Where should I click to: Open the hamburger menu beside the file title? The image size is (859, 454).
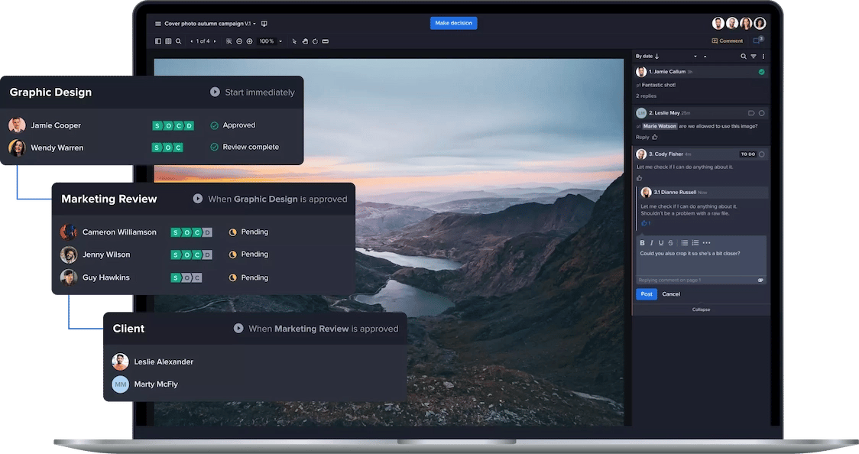(x=158, y=24)
